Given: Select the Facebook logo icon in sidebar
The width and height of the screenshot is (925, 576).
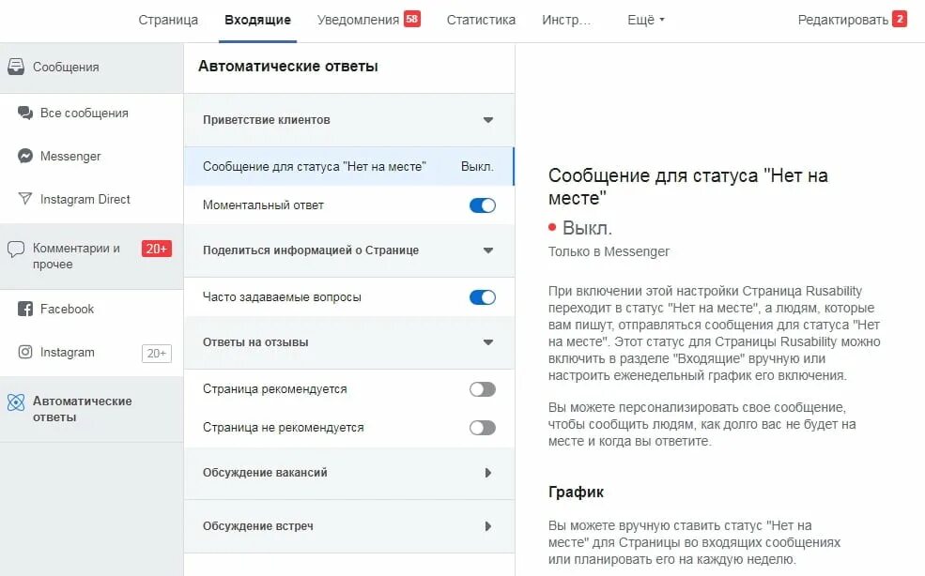Looking at the screenshot, I should (x=25, y=309).
